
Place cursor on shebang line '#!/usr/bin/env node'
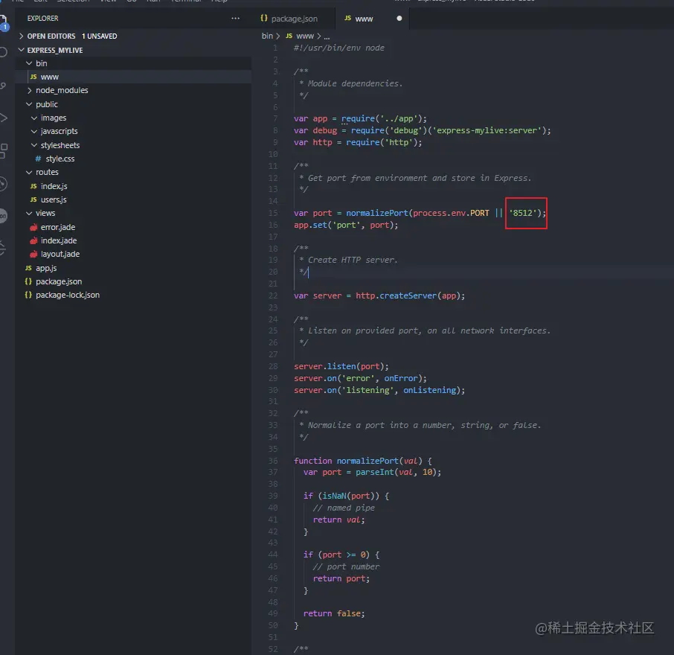click(x=339, y=48)
